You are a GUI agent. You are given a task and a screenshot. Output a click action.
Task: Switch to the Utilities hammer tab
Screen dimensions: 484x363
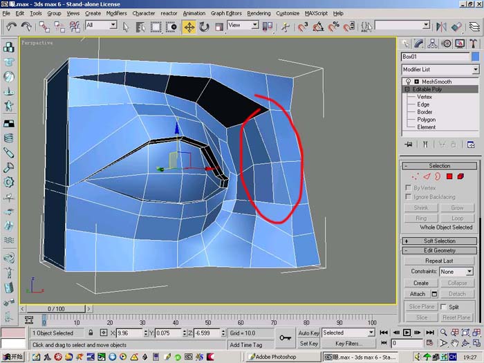click(x=474, y=44)
